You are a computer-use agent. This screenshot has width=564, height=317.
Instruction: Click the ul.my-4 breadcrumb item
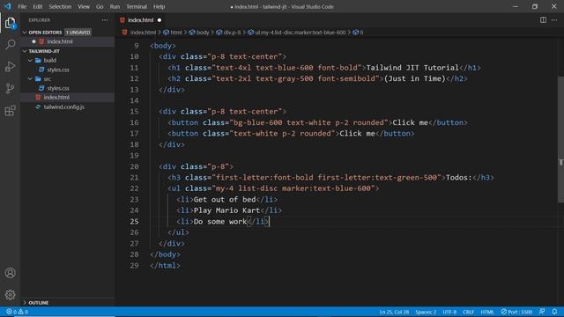coord(297,33)
